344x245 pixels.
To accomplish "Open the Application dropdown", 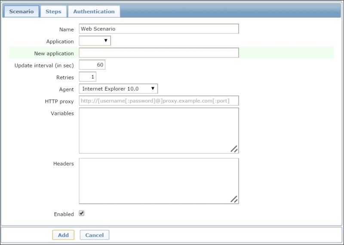I will click(x=95, y=41).
